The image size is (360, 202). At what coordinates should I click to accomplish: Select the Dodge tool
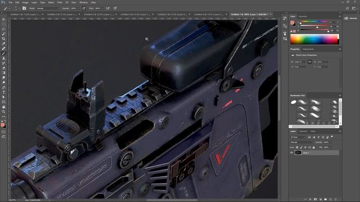[3, 82]
